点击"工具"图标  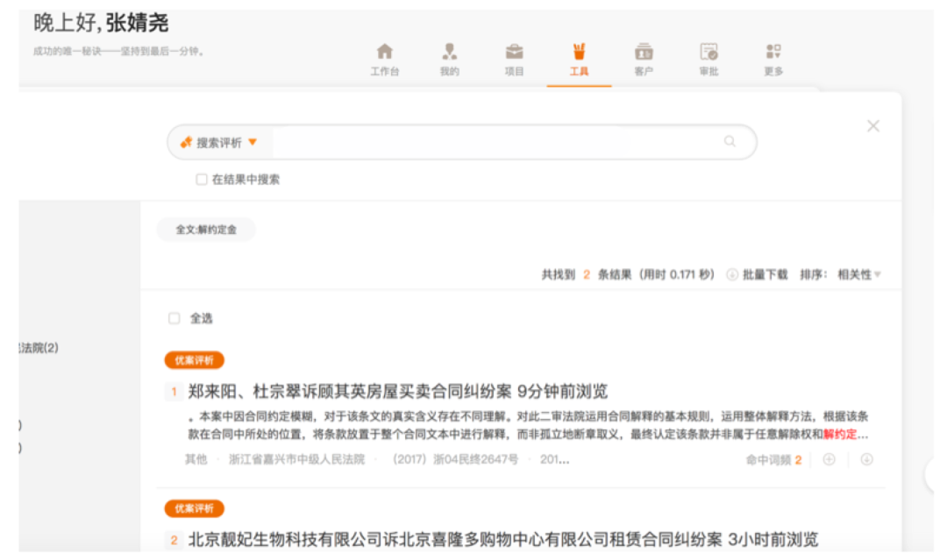coord(579,53)
